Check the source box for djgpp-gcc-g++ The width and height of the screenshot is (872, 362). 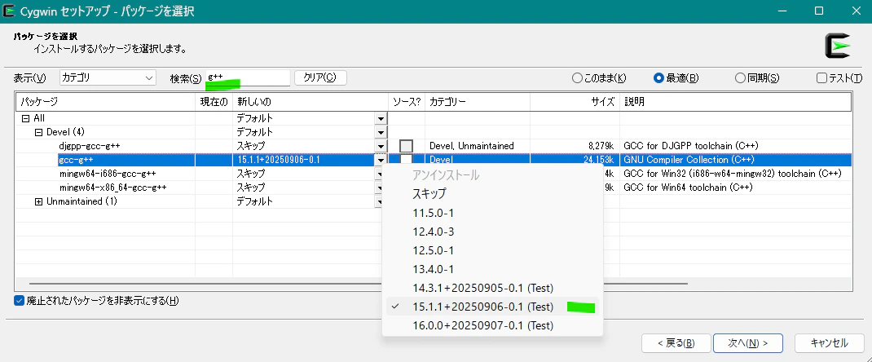(407, 146)
